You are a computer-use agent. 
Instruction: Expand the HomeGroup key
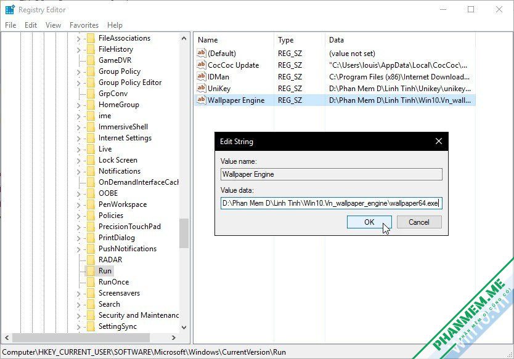pyautogui.click(x=78, y=105)
